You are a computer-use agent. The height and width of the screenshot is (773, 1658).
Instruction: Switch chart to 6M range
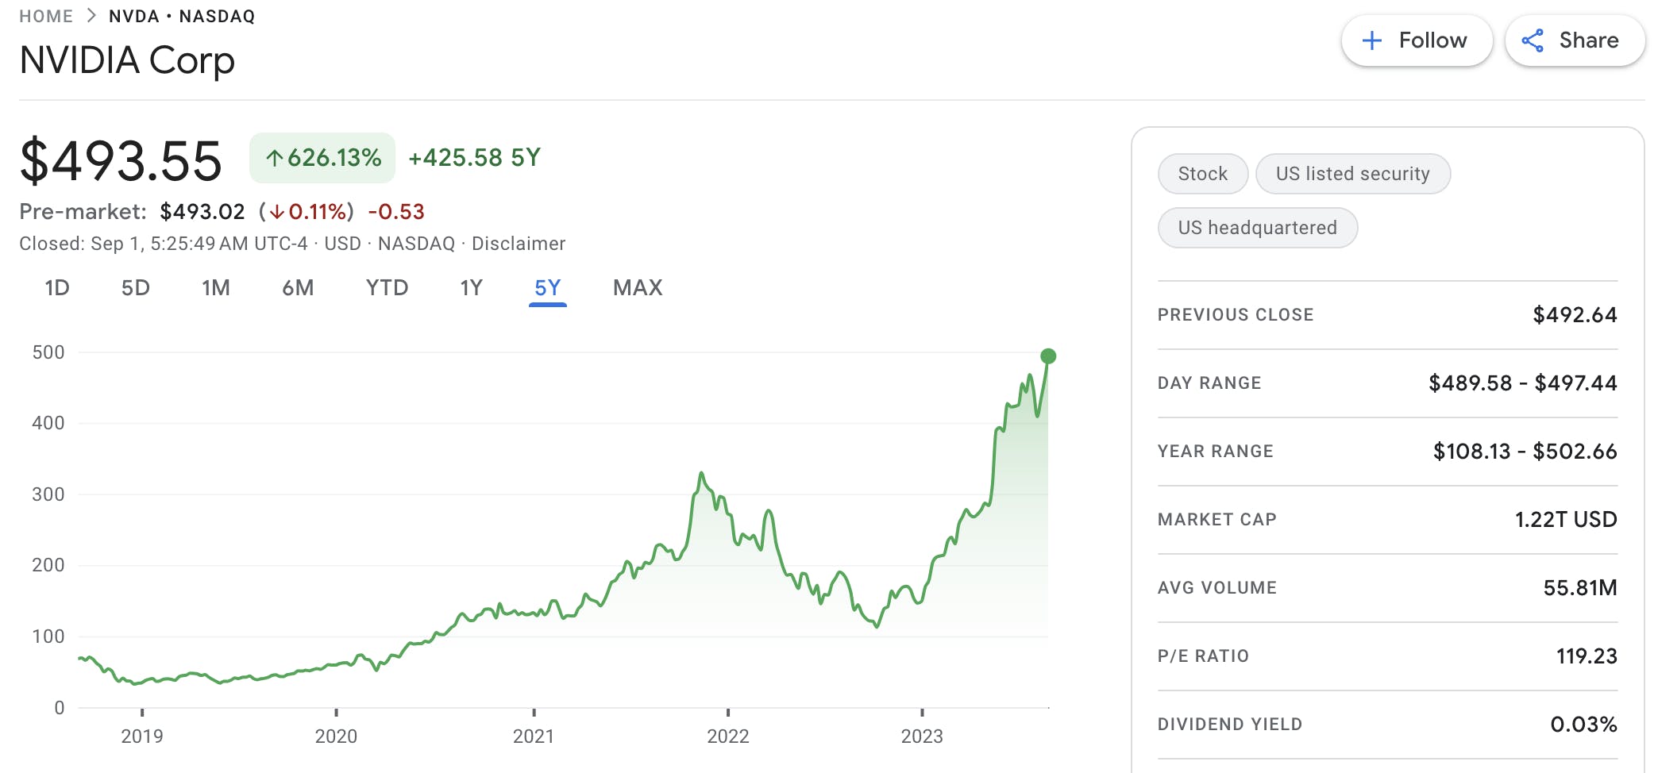298,287
